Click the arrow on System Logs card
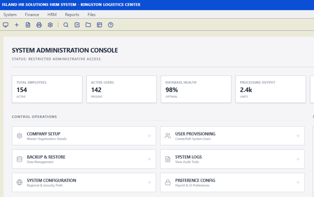 point(298,159)
